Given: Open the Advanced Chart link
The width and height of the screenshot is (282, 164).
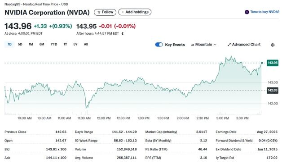Looking at the screenshot, I should point(244,45).
